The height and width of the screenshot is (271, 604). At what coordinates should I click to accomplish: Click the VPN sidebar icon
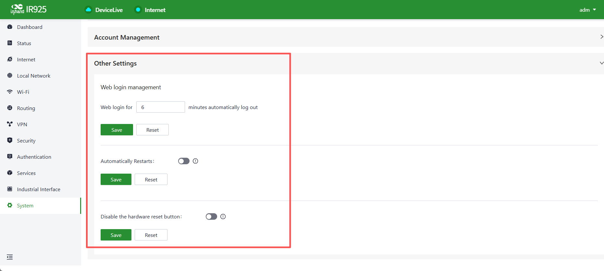[10, 124]
